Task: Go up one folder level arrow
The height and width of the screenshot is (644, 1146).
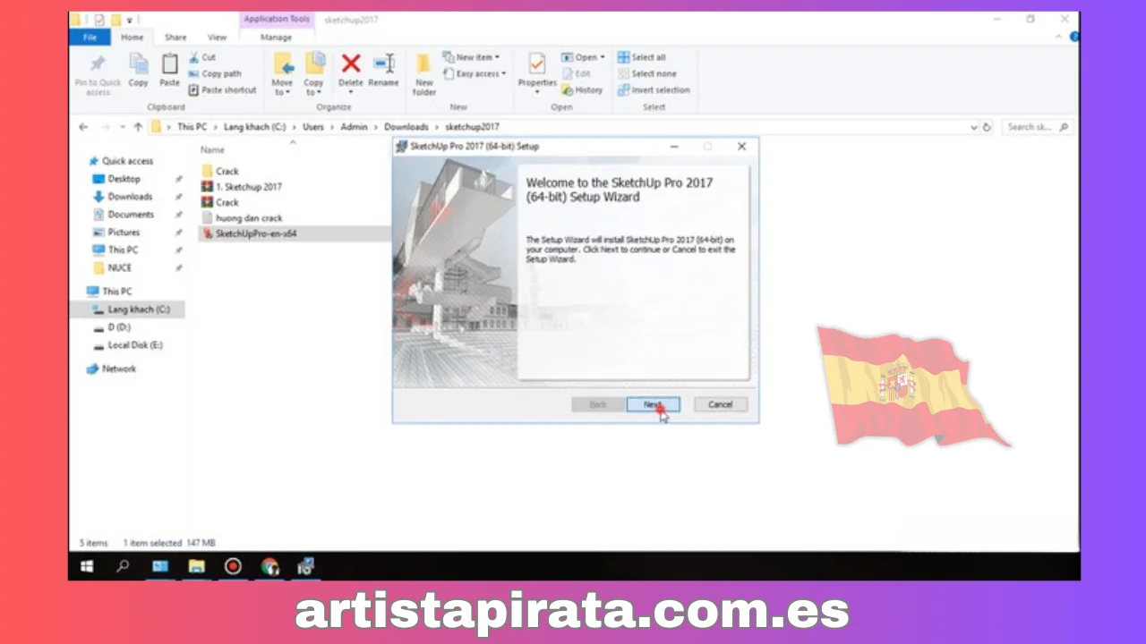Action: click(138, 127)
